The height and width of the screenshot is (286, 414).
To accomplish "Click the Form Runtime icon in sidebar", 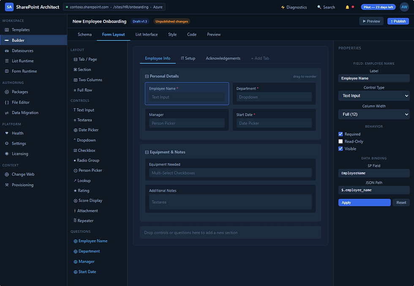I will tap(7, 71).
